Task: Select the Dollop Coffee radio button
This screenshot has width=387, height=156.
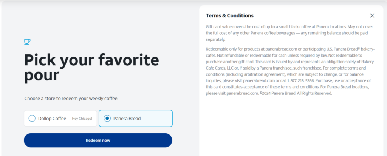Action: (32, 119)
